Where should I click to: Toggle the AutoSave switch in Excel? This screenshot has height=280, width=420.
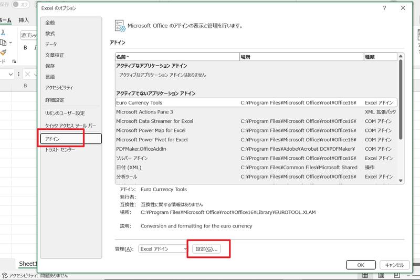[20, 4]
